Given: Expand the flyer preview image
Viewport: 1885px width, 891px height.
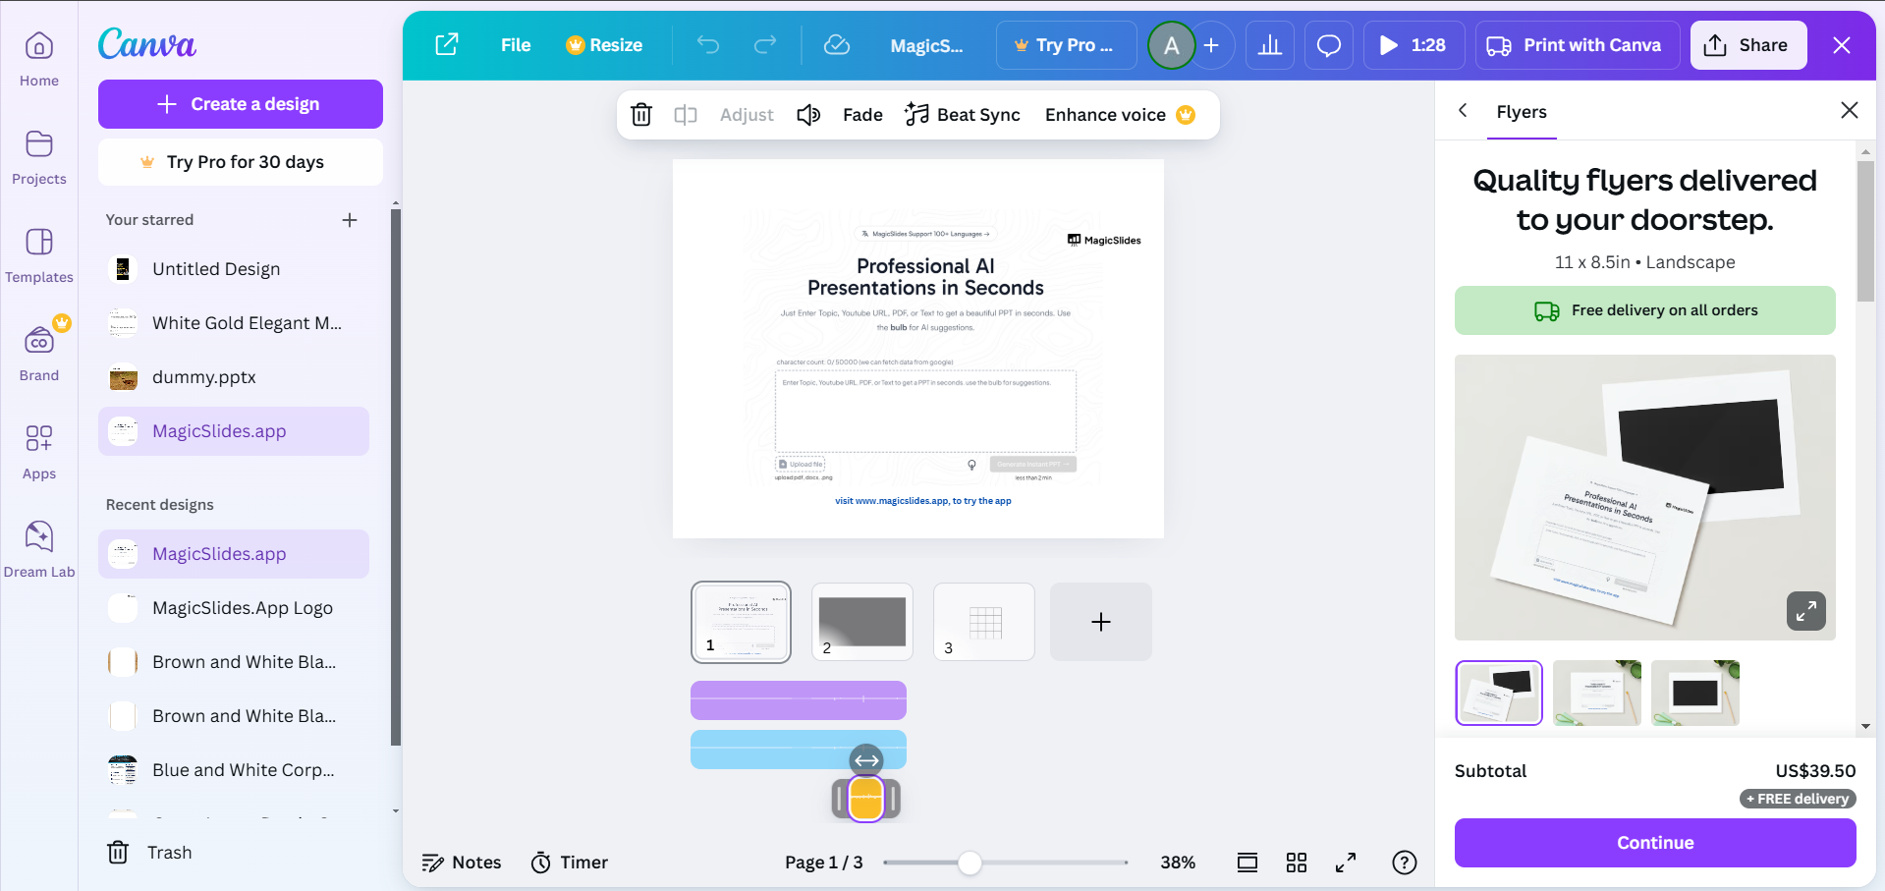Looking at the screenshot, I should tap(1806, 611).
